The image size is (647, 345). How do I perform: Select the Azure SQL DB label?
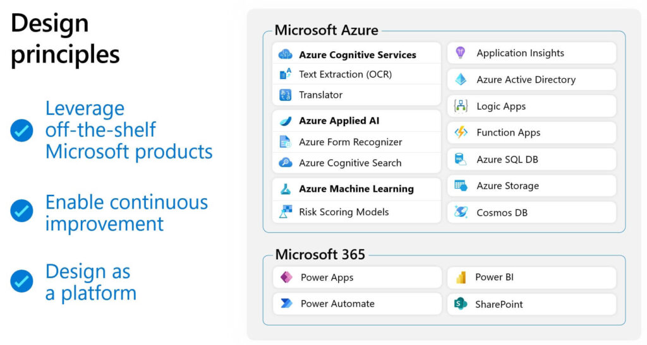(507, 160)
